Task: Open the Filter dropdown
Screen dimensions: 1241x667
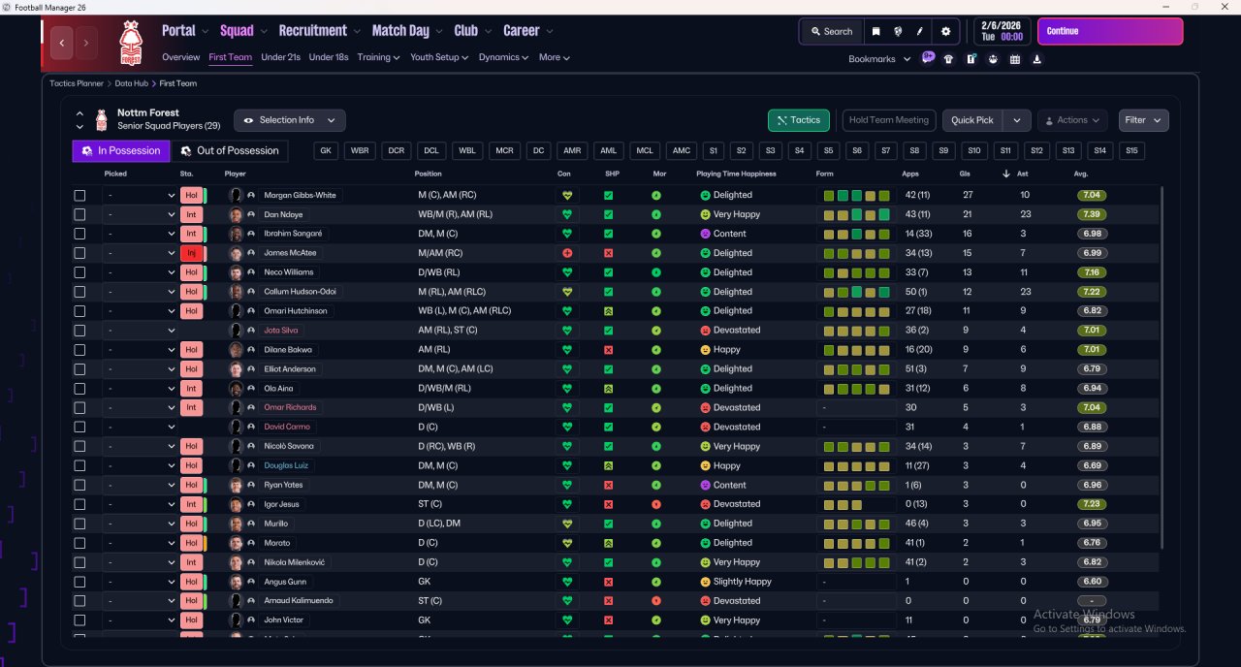Action: tap(1143, 120)
